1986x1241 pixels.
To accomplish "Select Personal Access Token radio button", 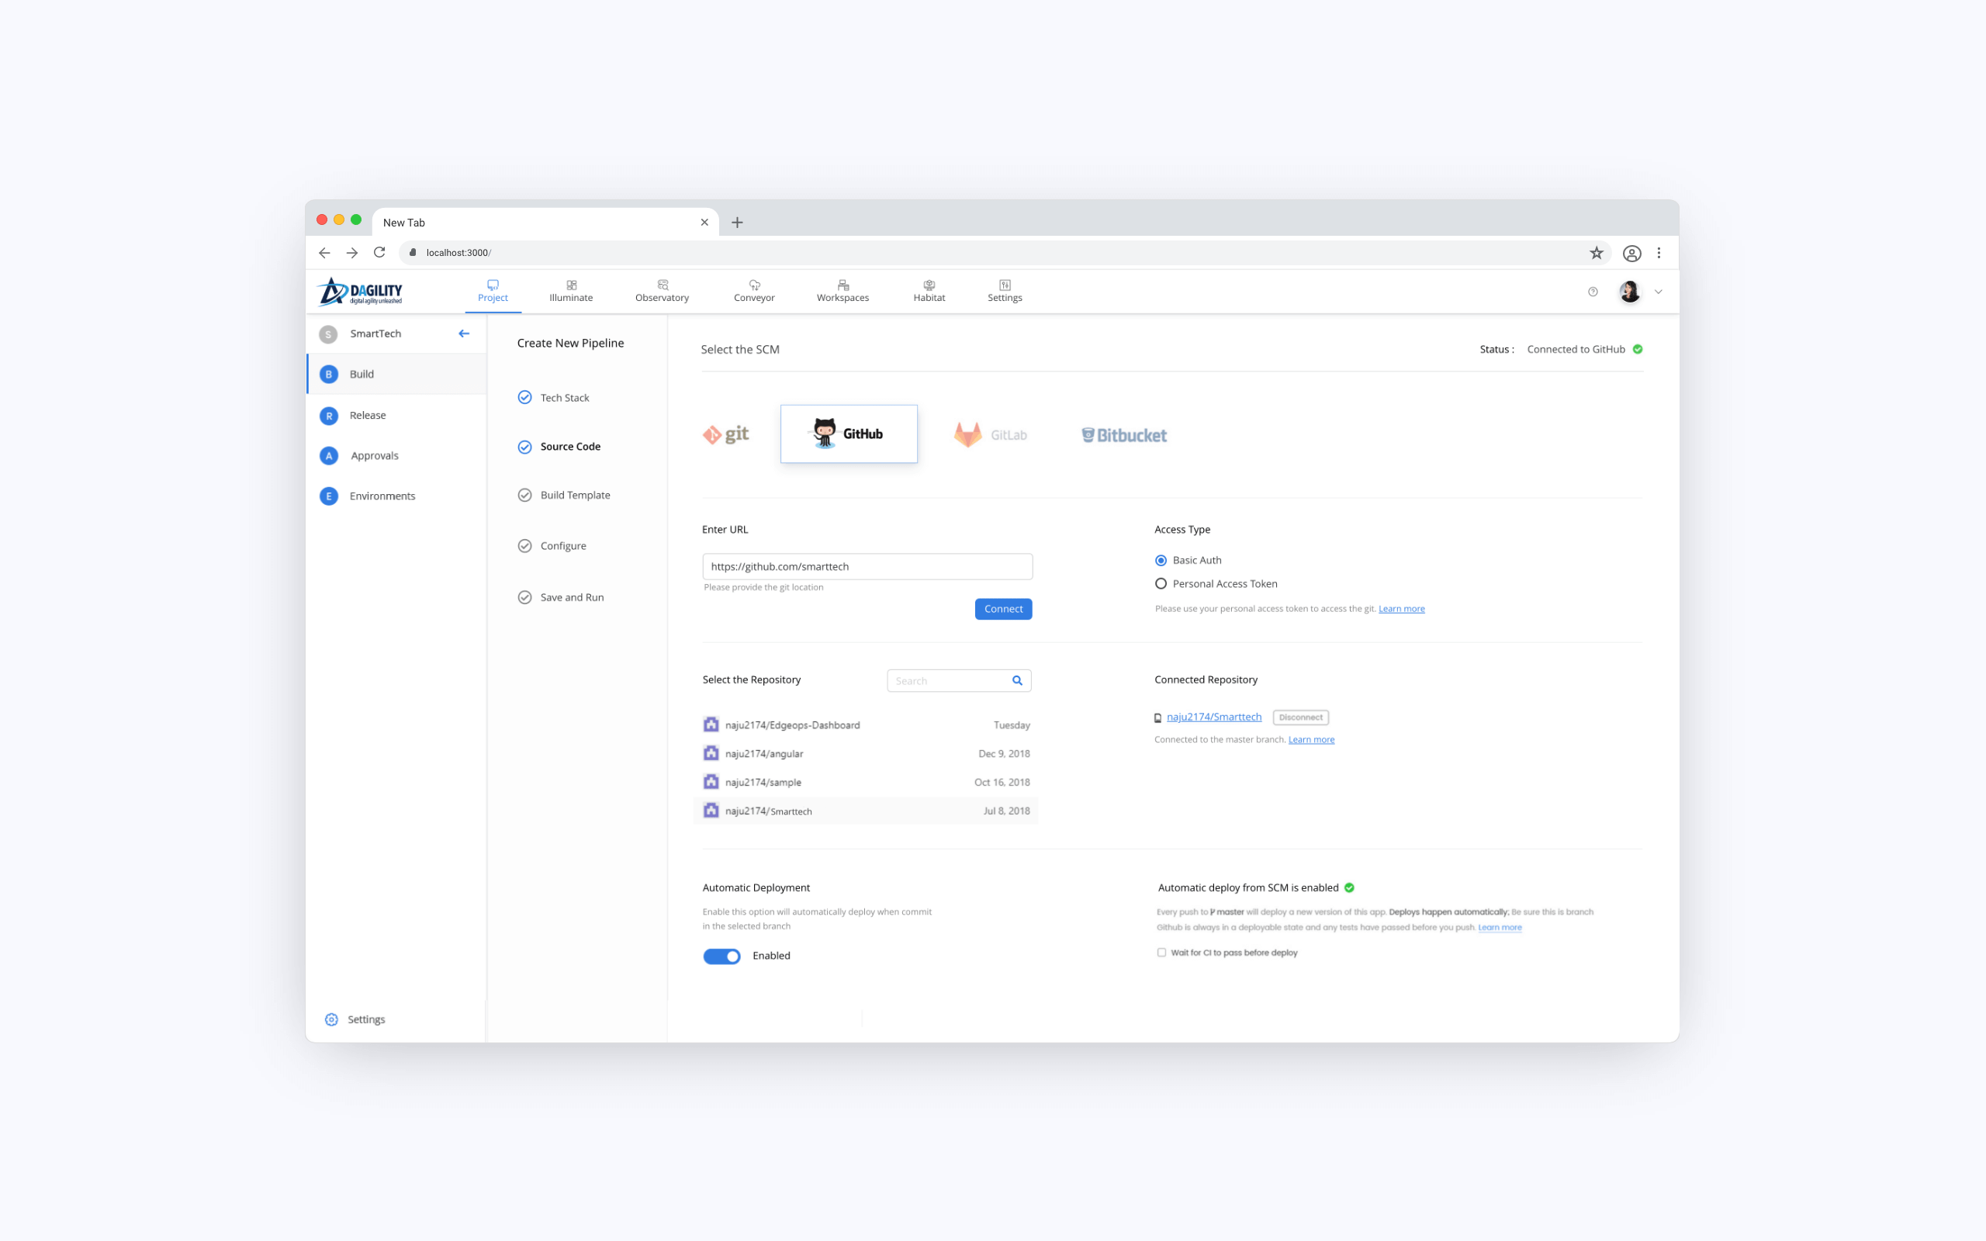I will click(1161, 583).
